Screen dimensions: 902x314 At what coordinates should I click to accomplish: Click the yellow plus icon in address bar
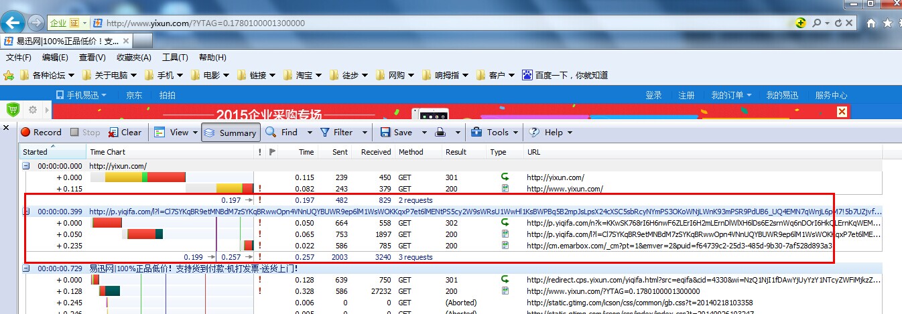point(800,23)
